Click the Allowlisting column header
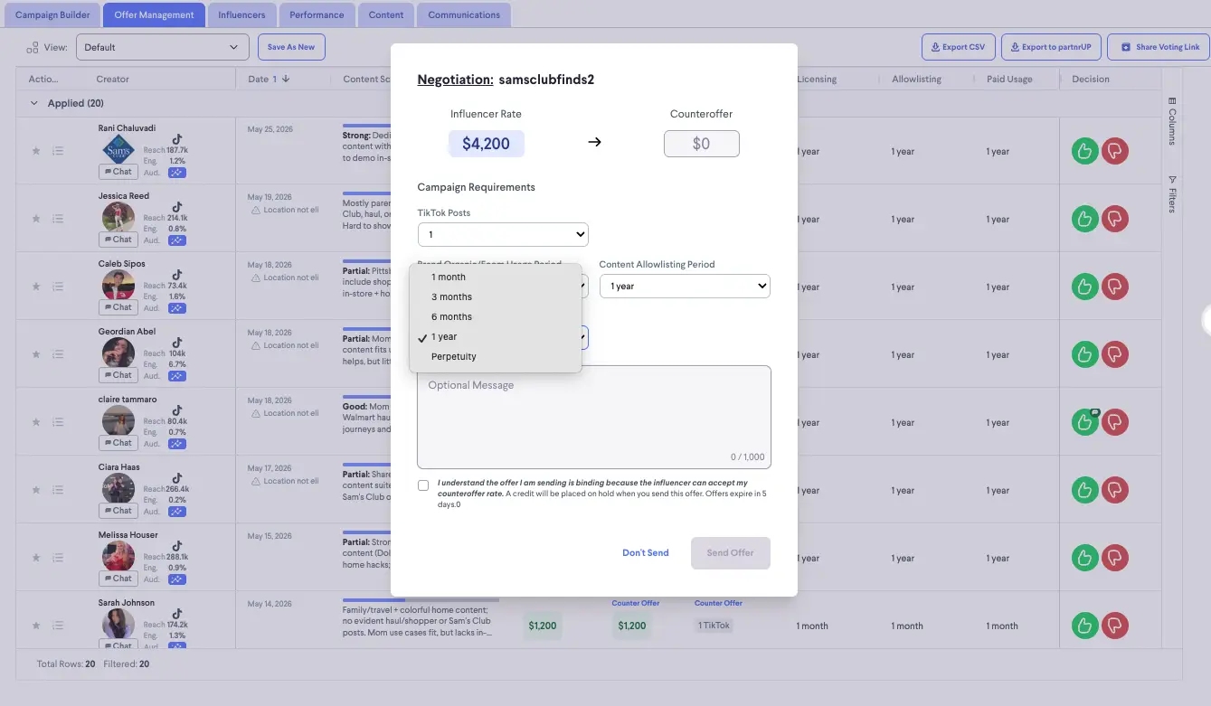The height and width of the screenshot is (706, 1211). pyautogui.click(x=916, y=79)
